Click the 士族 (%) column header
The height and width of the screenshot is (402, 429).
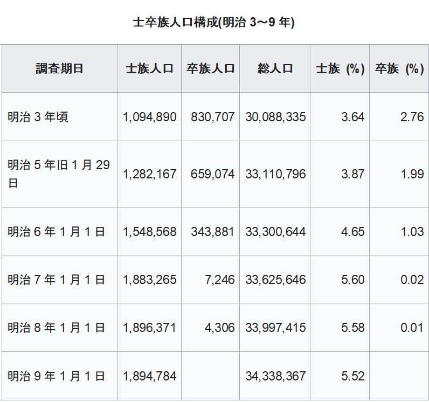pyautogui.click(x=340, y=69)
